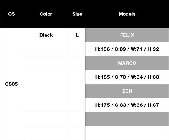Screen dimensions: 169x140
Task: Select the Color column header
Action: click(x=46, y=14)
